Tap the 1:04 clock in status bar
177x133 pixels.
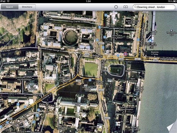pos(88,1)
